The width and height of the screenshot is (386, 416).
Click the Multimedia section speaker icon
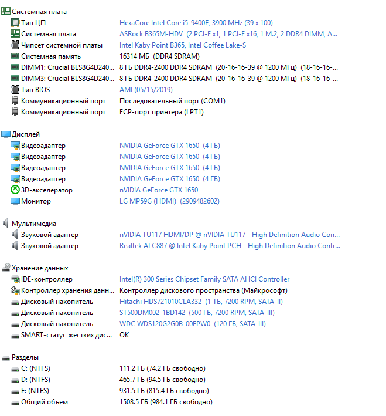[5, 223]
